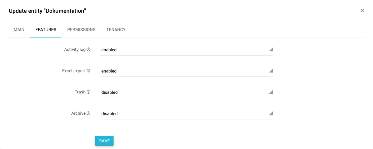Click the info icon beside Excel export
The image size is (373, 149).
(88, 71)
